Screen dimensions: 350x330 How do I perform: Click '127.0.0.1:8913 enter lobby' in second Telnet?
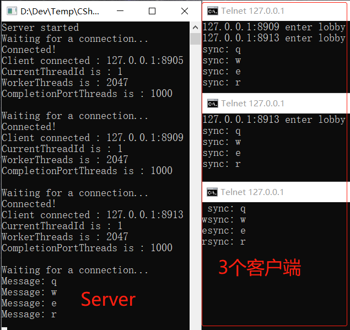click(274, 120)
